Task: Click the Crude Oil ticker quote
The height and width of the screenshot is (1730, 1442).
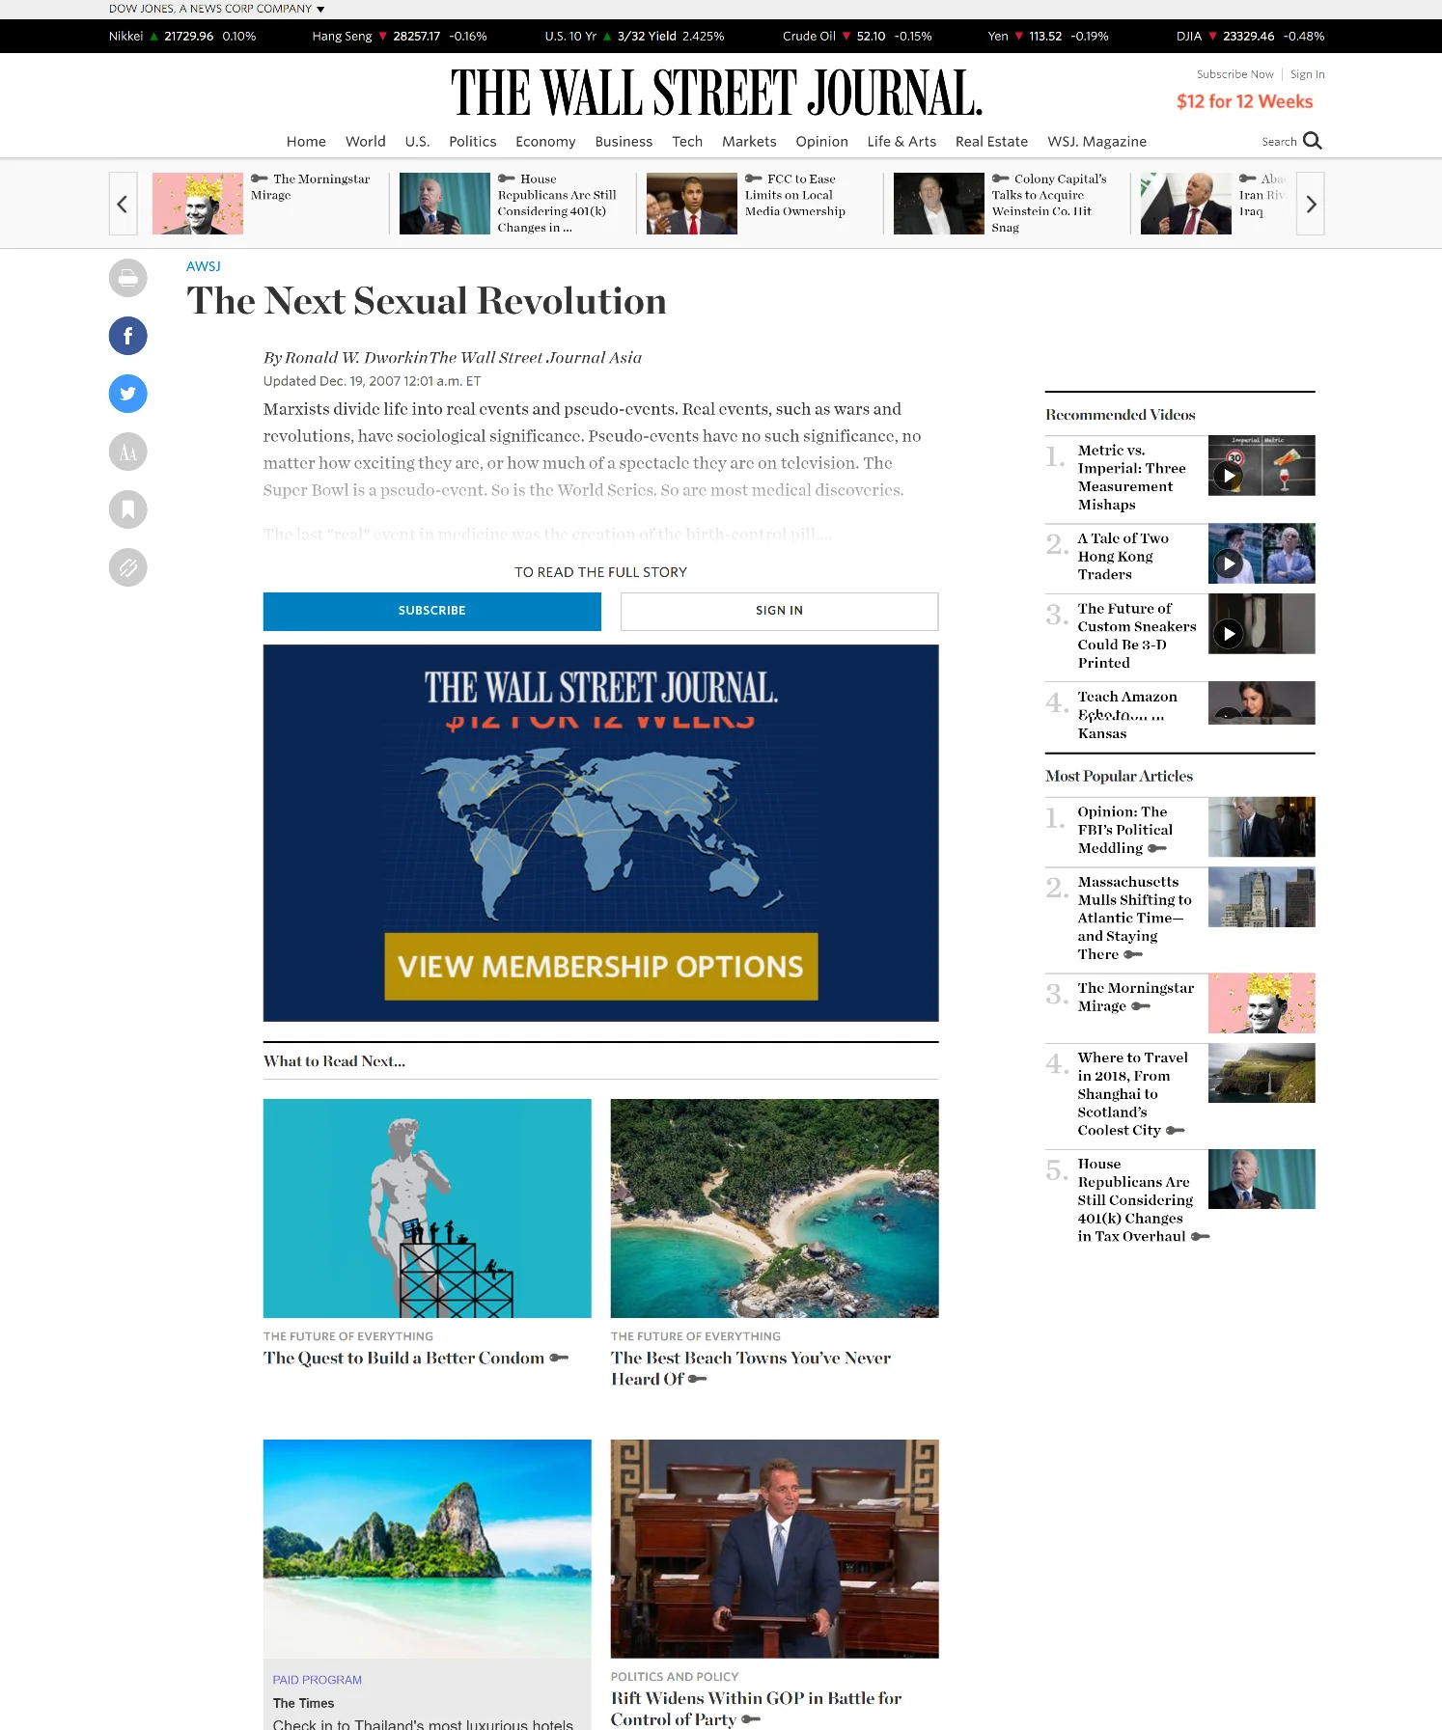Action: 857,37
